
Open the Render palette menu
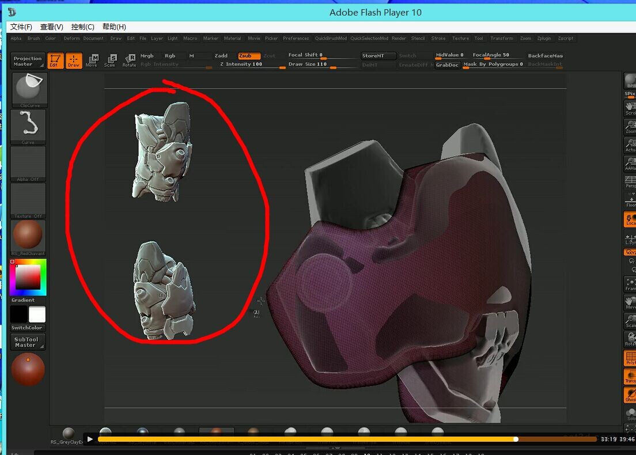tap(399, 39)
